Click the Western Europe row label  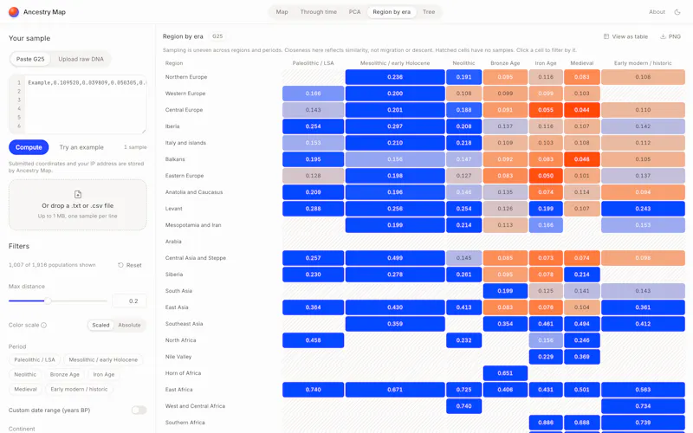click(185, 94)
